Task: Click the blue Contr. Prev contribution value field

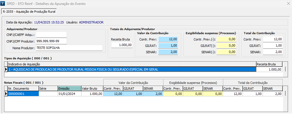Action: tap(168, 39)
